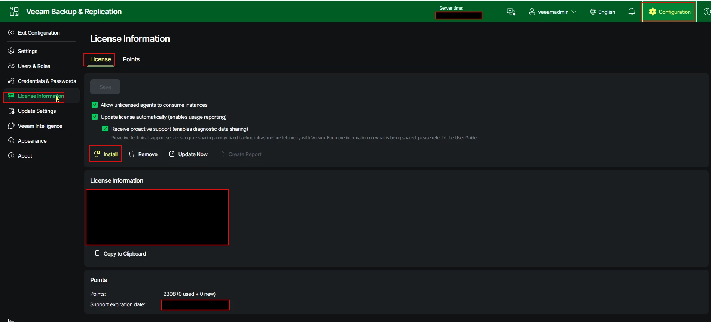711x322 pixels.
Task: Click the Create Report document icon
Action: pyautogui.click(x=222, y=154)
